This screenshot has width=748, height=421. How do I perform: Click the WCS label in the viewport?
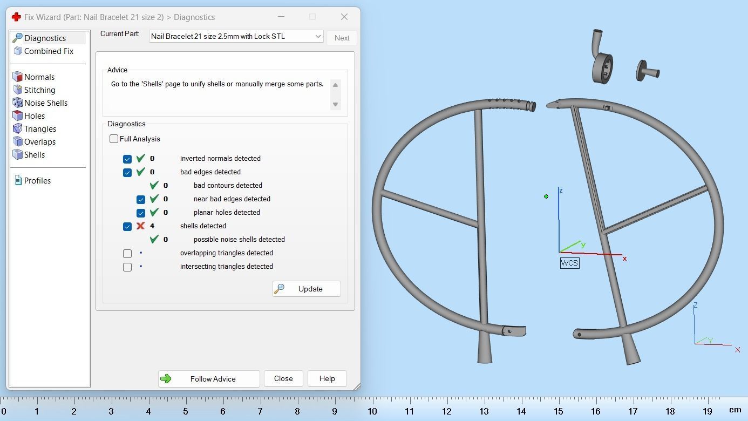click(569, 263)
